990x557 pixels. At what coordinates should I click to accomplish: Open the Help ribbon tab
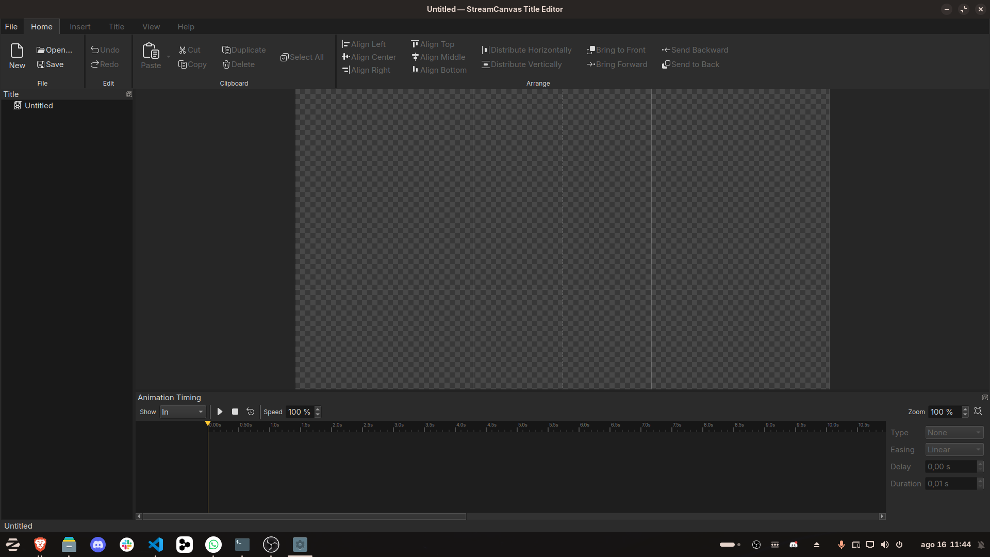[186, 27]
